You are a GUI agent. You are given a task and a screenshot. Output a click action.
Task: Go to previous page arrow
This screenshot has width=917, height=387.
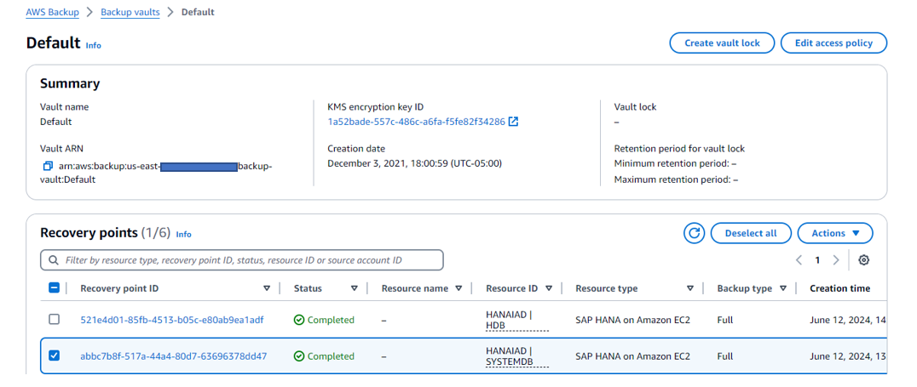[x=799, y=260]
